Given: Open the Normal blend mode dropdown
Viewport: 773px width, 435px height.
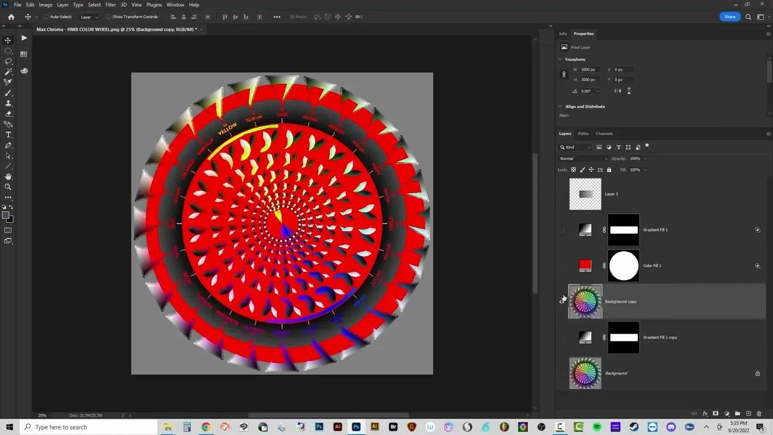Looking at the screenshot, I should point(584,158).
